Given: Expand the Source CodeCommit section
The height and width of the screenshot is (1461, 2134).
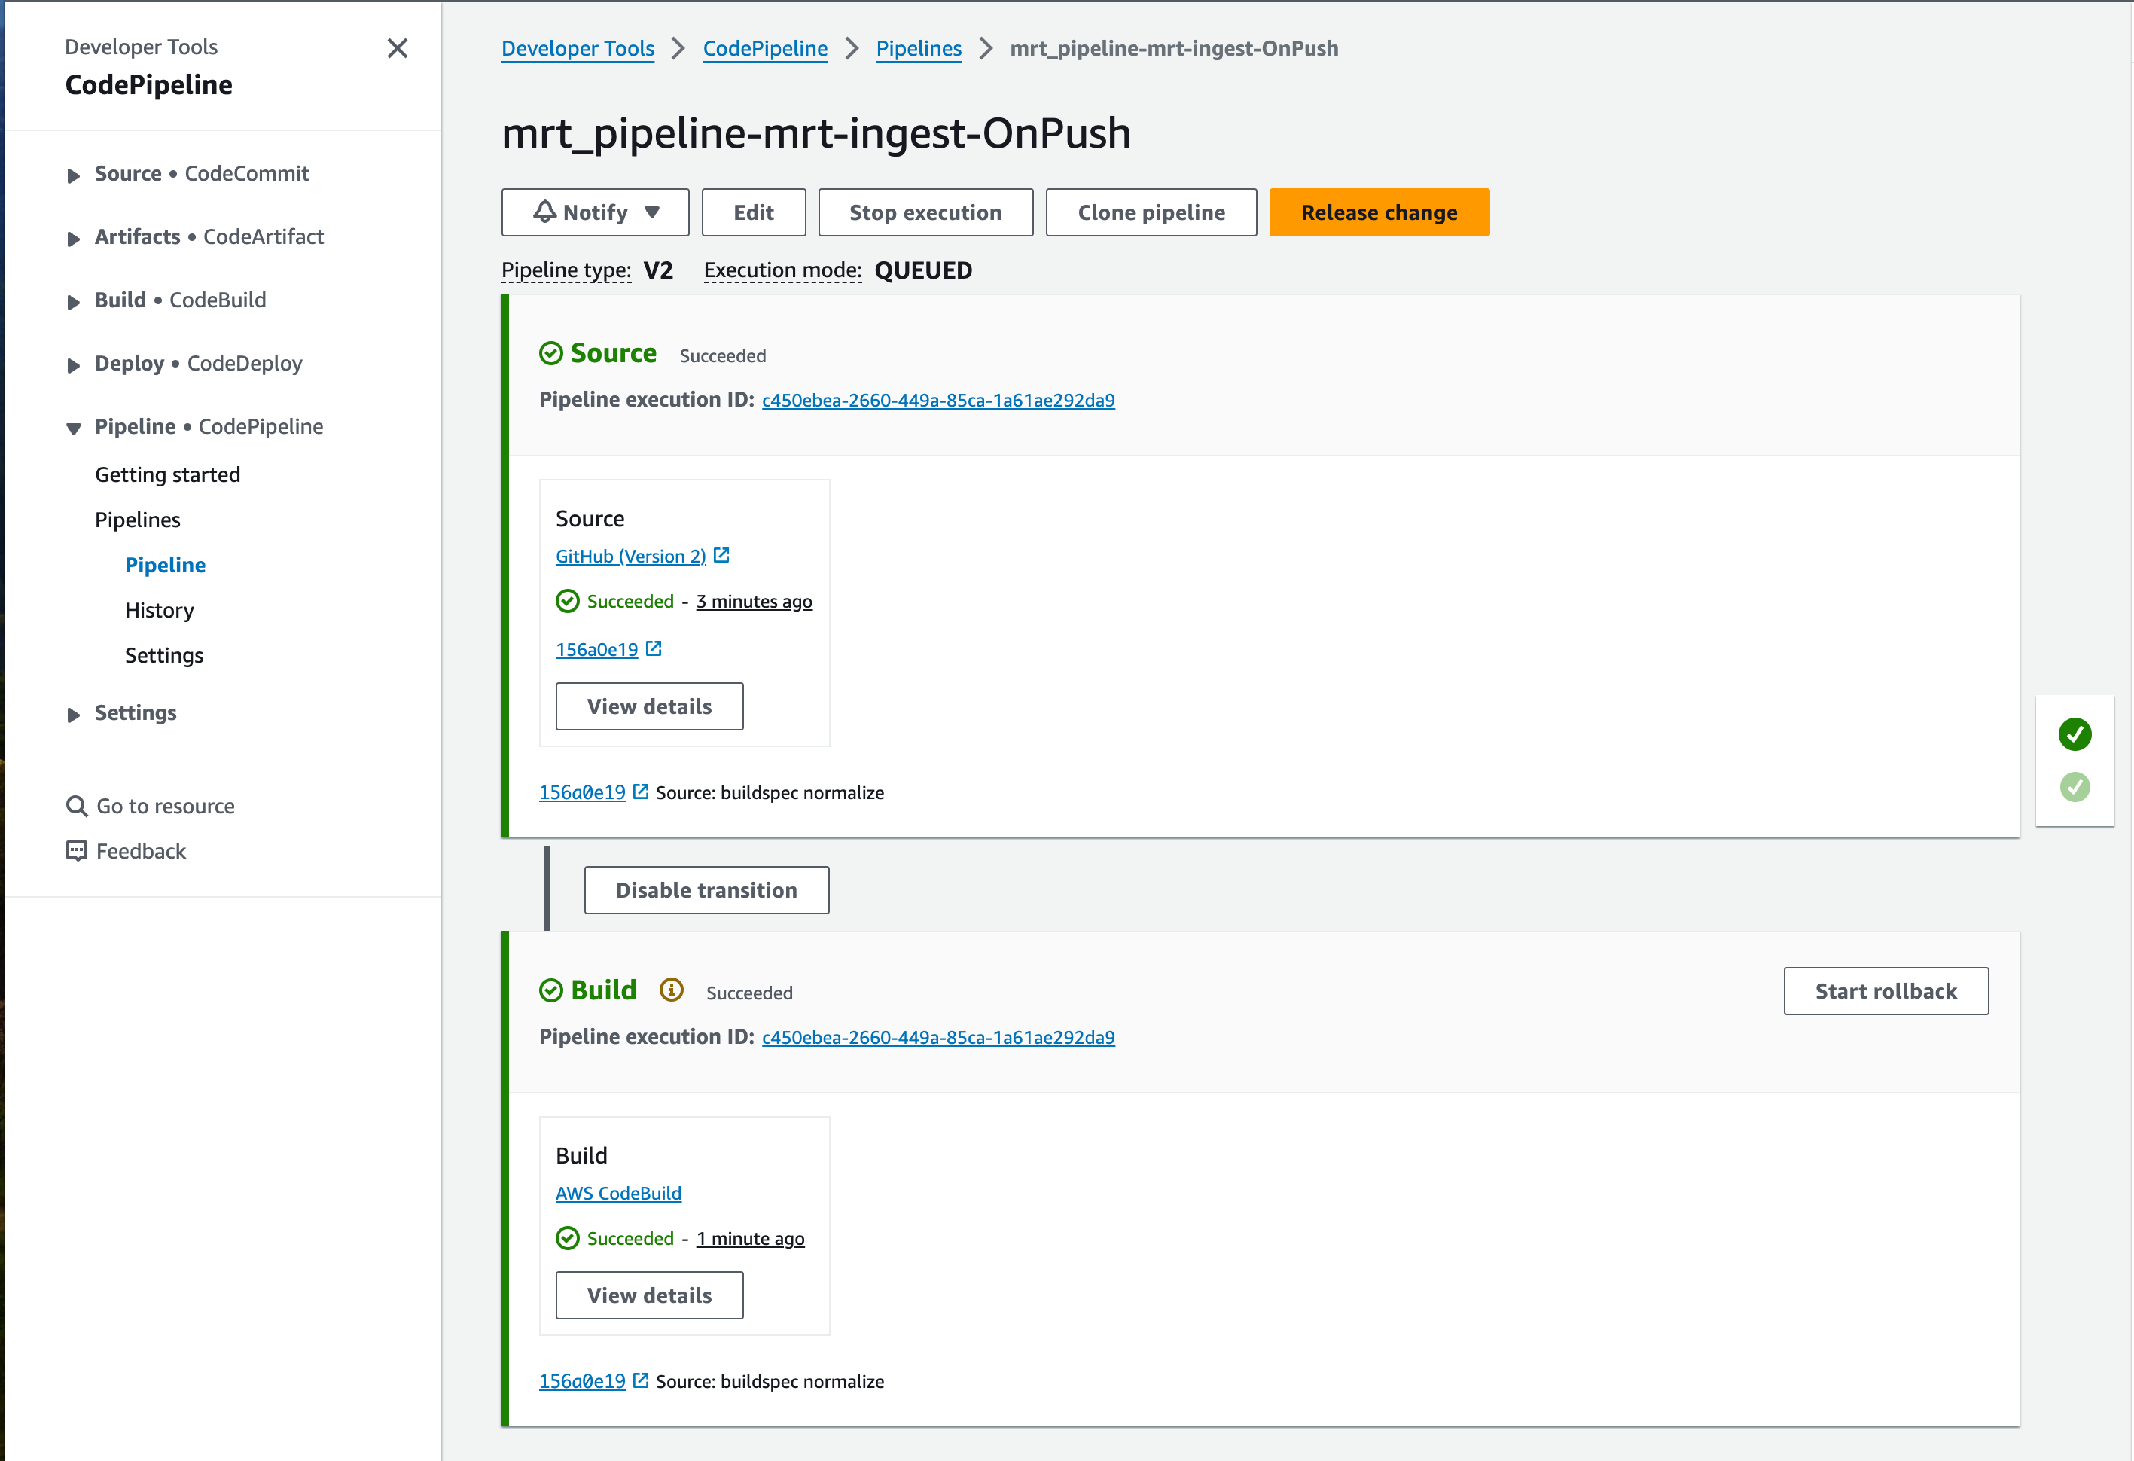Looking at the screenshot, I should click(x=74, y=175).
